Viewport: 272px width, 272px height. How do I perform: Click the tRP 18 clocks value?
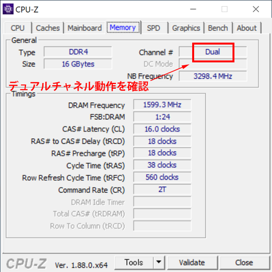[x=162, y=153]
